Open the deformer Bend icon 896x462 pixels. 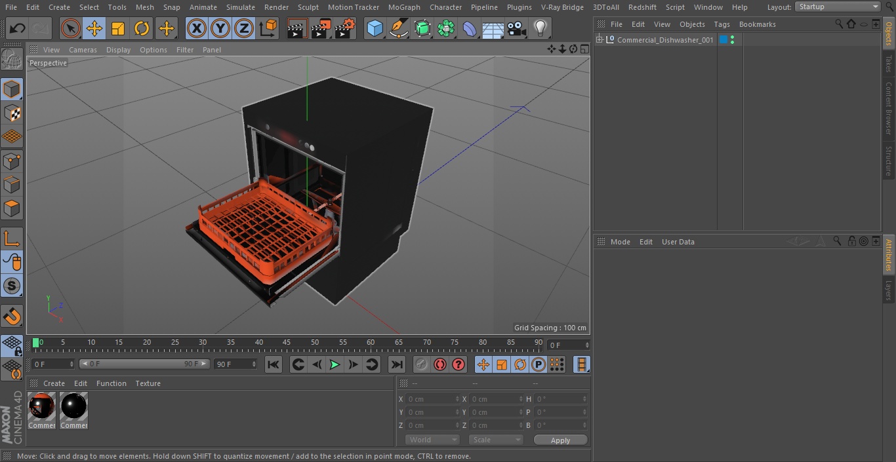pyautogui.click(x=469, y=28)
